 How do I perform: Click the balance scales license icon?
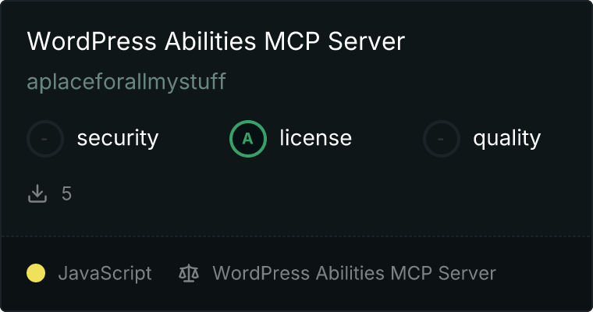click(189, 274)
